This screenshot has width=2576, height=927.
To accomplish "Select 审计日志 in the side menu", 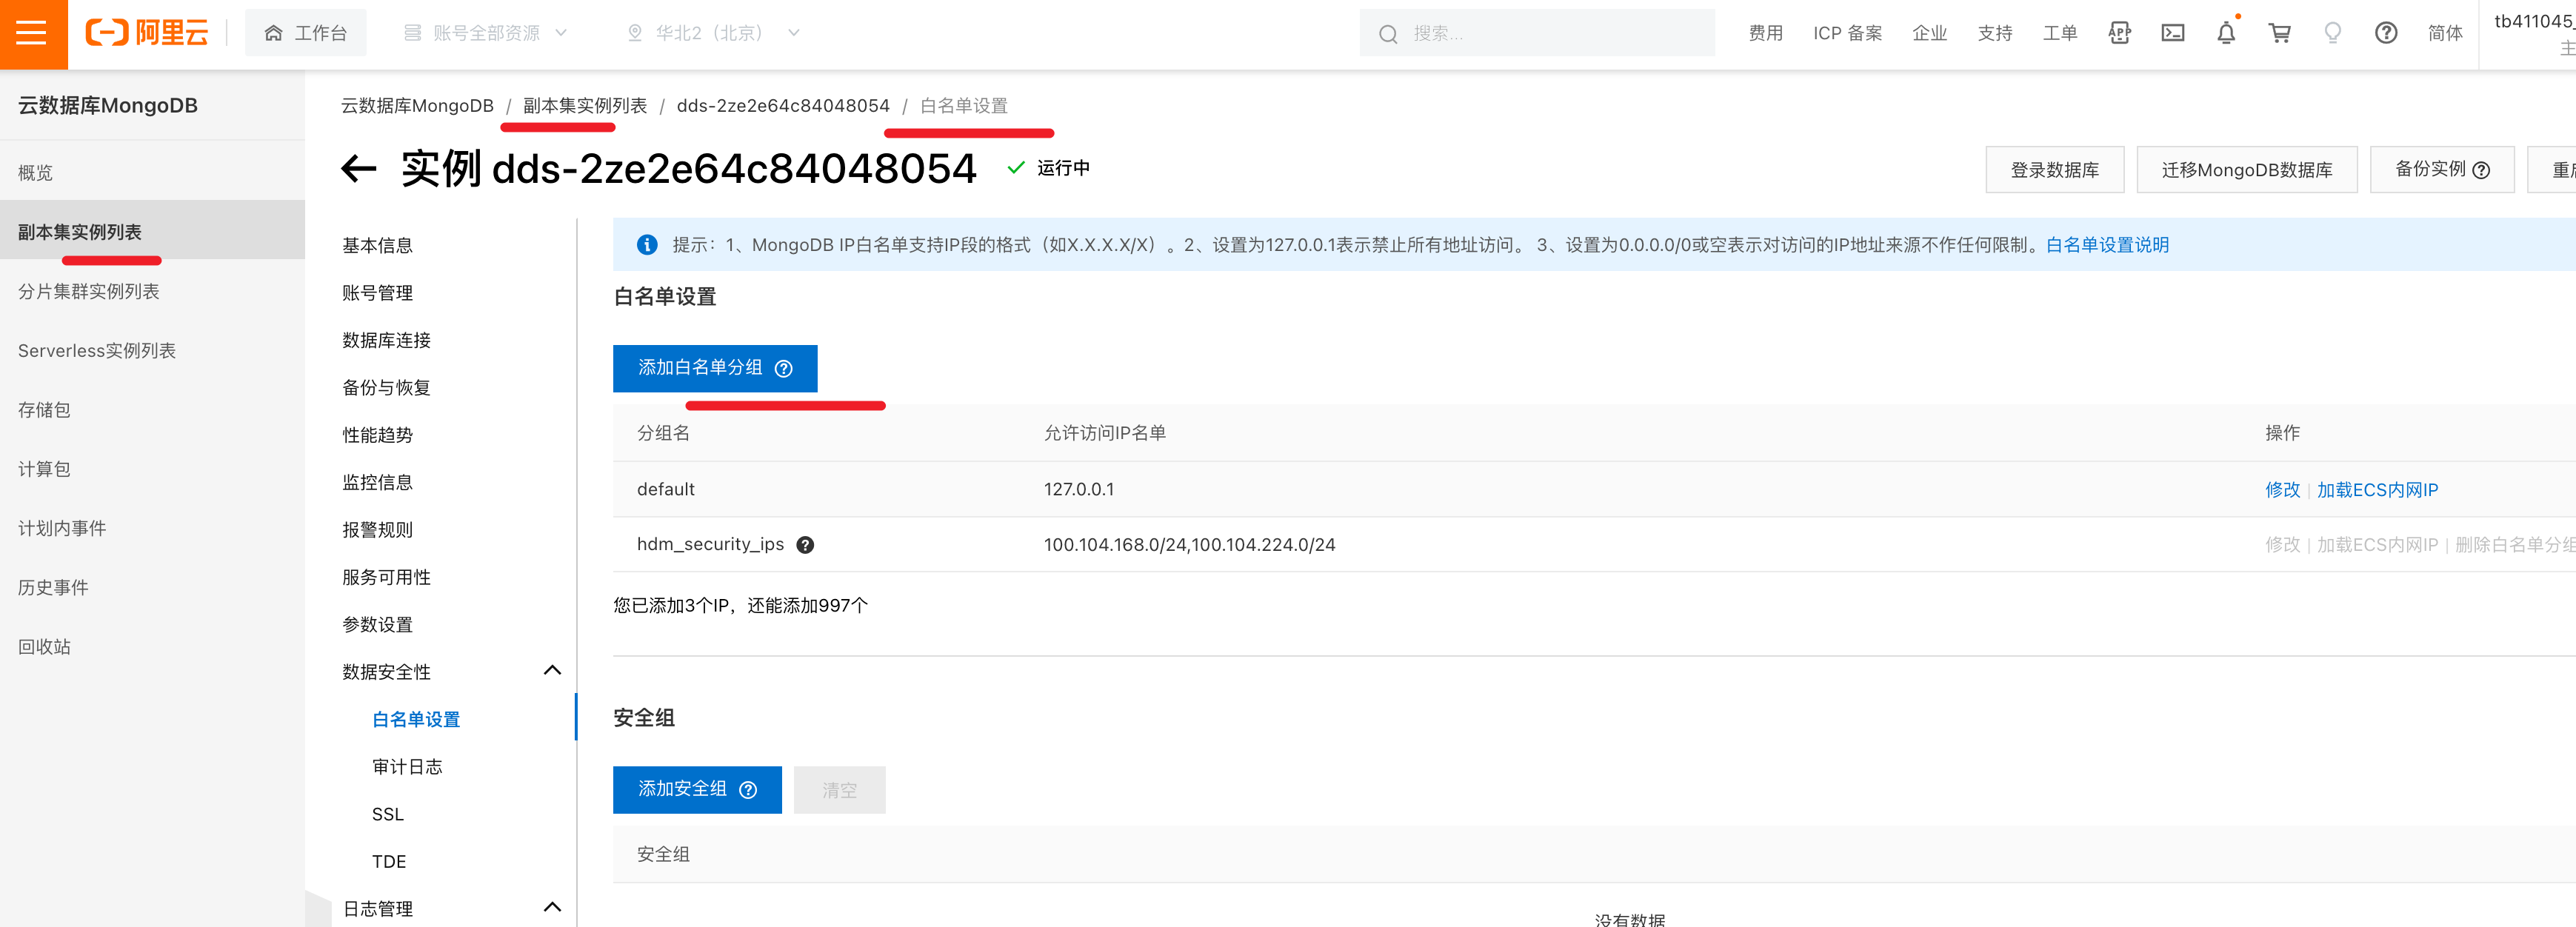I will pyautogui.click(x=407, y=766).
